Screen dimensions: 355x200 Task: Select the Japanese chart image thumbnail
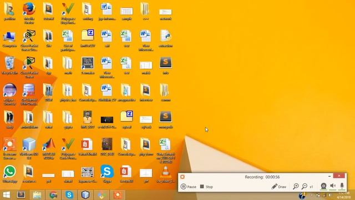pyautogui.click(x=88, y=174)
